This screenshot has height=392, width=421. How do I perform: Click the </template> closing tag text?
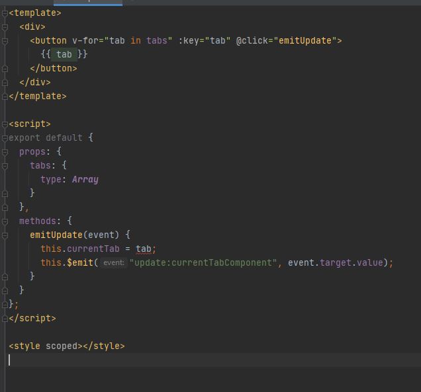(38, 97)
